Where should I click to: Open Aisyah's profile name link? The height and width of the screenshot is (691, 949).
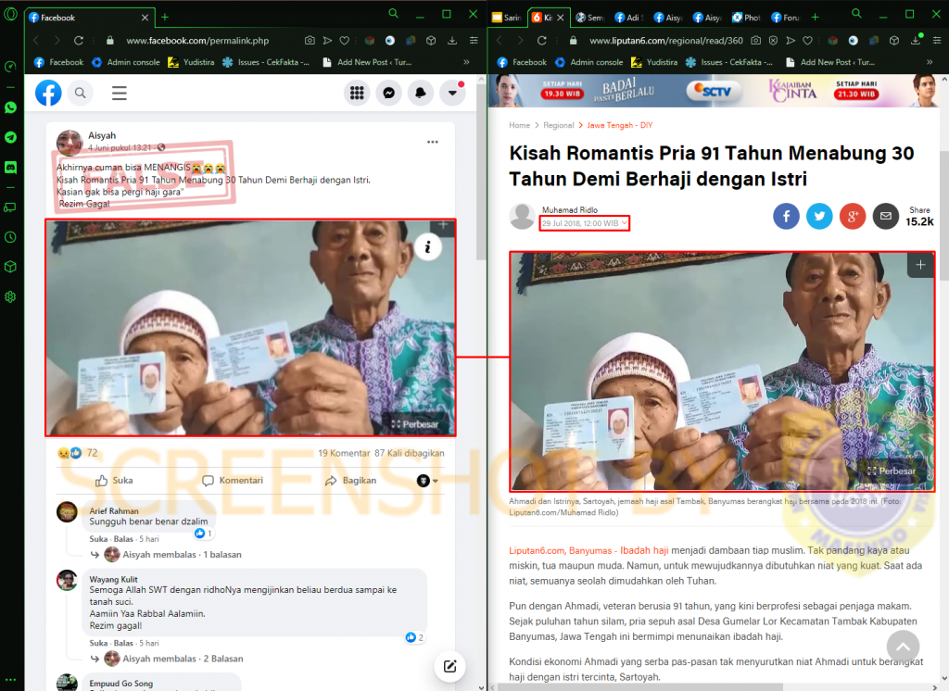point(102,135)
